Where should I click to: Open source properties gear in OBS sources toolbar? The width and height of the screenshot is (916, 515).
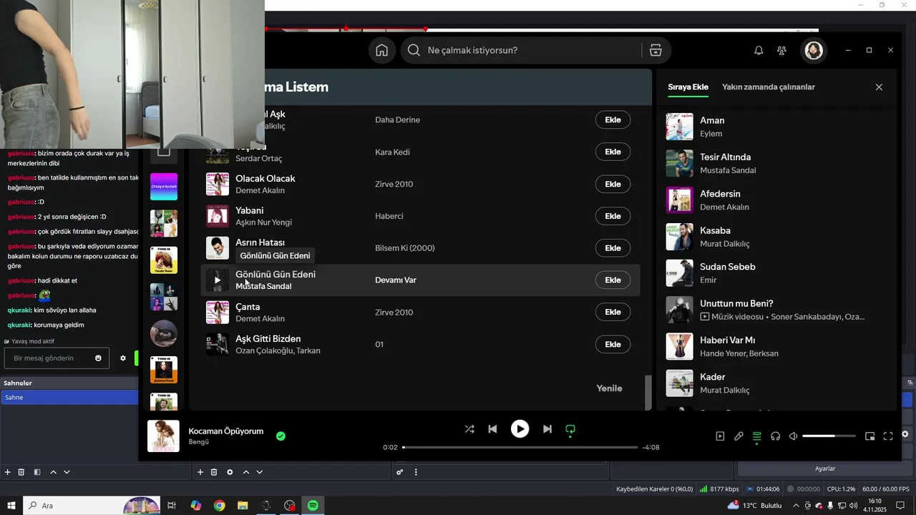(230, 472)
